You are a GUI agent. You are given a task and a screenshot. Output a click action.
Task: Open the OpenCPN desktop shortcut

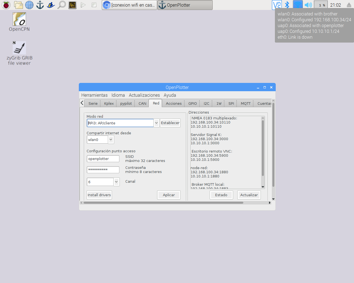click(x=19, y=22)
